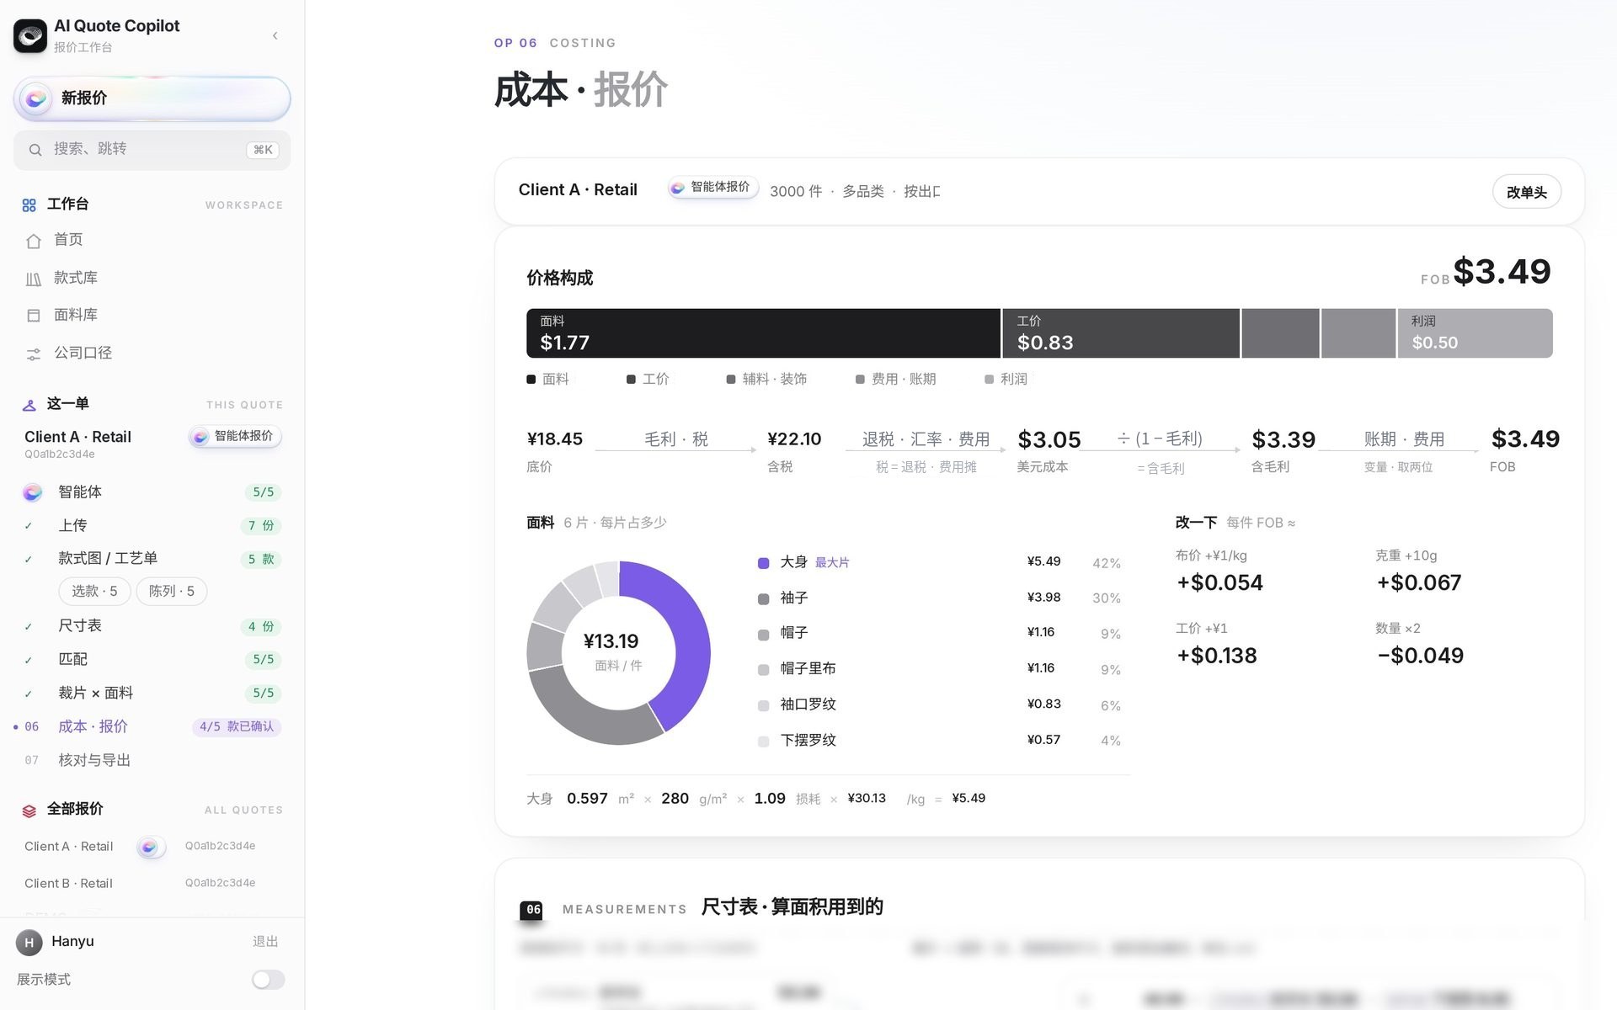The width and height of the screenshot is (1617, 1010).
Task: Click the 全部报价 stack icon
Action: [x=29, y=810]
